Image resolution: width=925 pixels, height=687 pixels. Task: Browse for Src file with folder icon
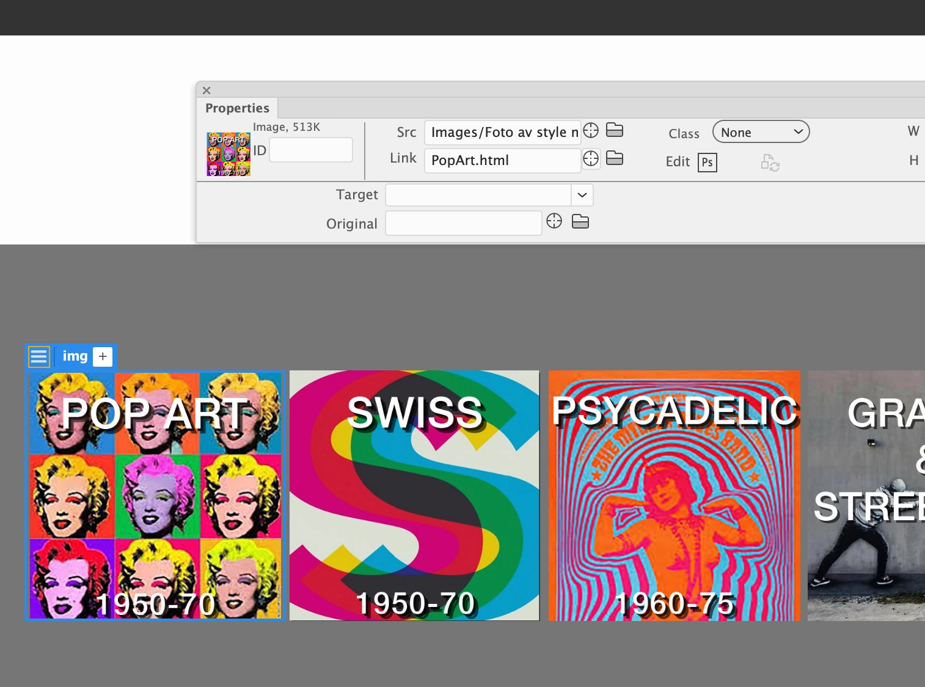pyautogui.click(x=615, y=130)
